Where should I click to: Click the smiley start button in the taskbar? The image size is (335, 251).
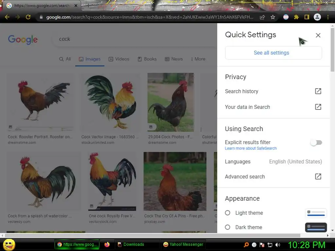9,244
